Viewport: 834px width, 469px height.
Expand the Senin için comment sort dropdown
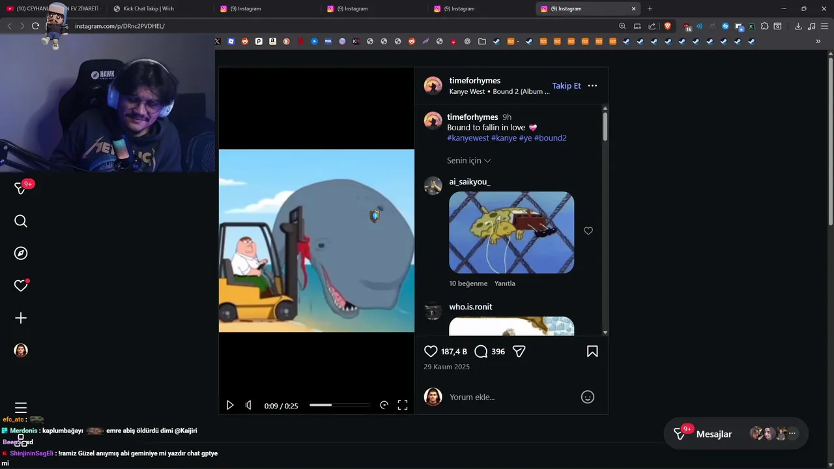(x=469, y=160)
